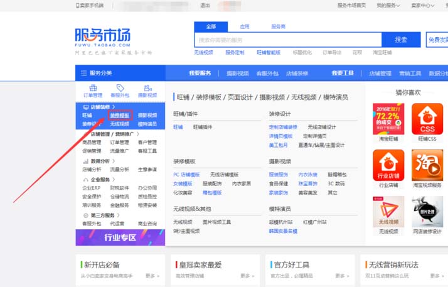
Task: Open the 旺铺CSS app icon
Action: pyautogui.click(x=427, y=119)
